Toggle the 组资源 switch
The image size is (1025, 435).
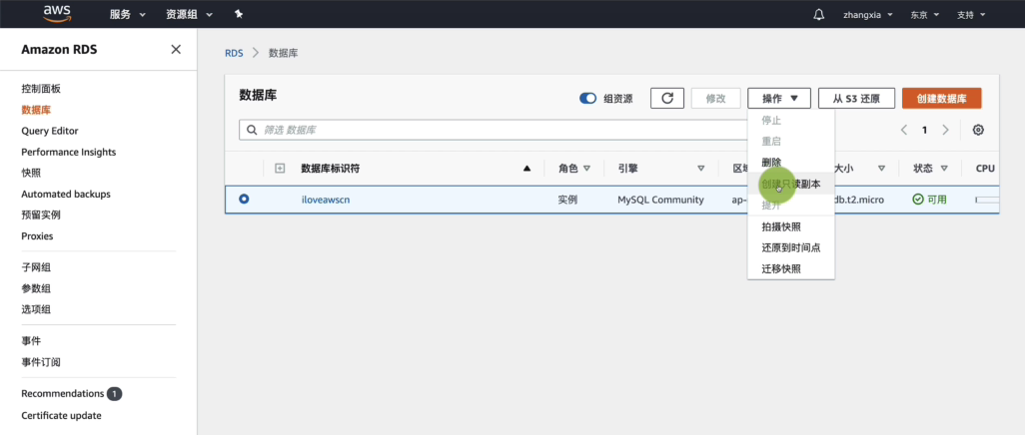click(587, 99)
